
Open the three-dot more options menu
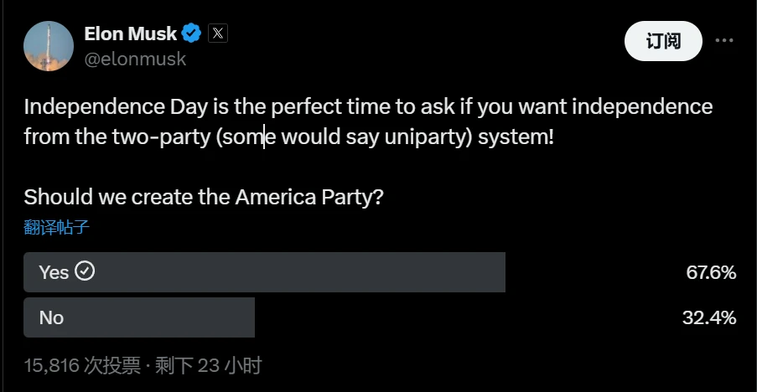coord(723,41)
